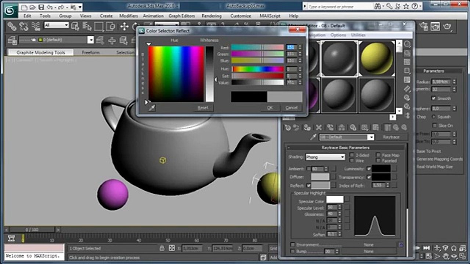Open file using the folder icon

coord(32,7)
